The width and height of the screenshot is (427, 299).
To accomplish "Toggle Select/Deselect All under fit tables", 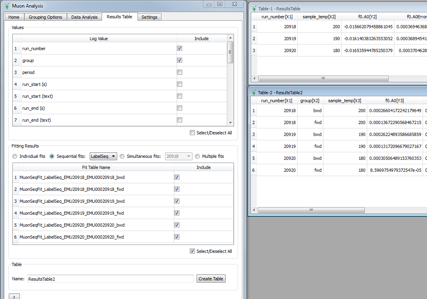I will pos(192,251).
